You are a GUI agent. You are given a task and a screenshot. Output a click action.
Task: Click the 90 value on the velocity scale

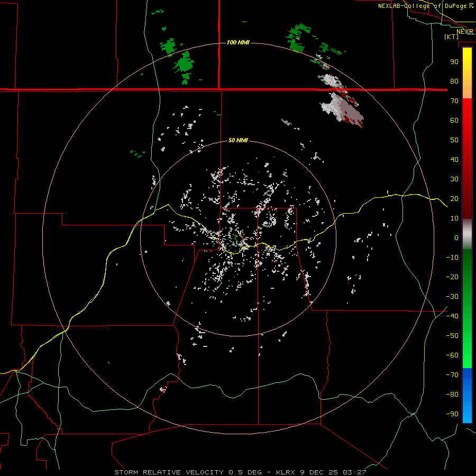click(454, 62)
